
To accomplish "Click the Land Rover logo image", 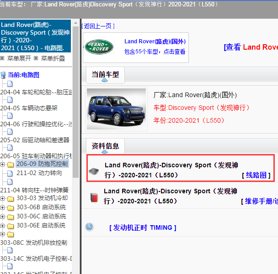I will click(99, 47).
